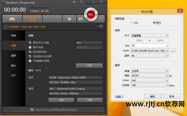Click 取消 in format settings dialog
The height and width of the screenshot is (116, 187).
pyautogui.click(x=172, y=96)
